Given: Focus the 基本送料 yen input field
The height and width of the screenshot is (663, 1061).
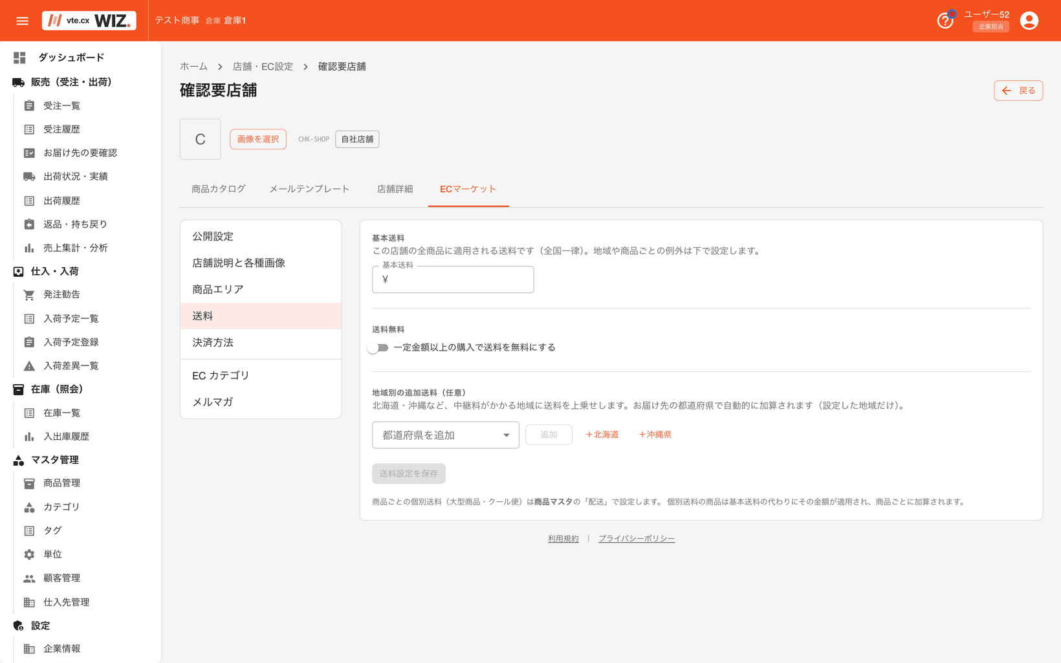Looking at the screenshot, I should click(453, 279).
